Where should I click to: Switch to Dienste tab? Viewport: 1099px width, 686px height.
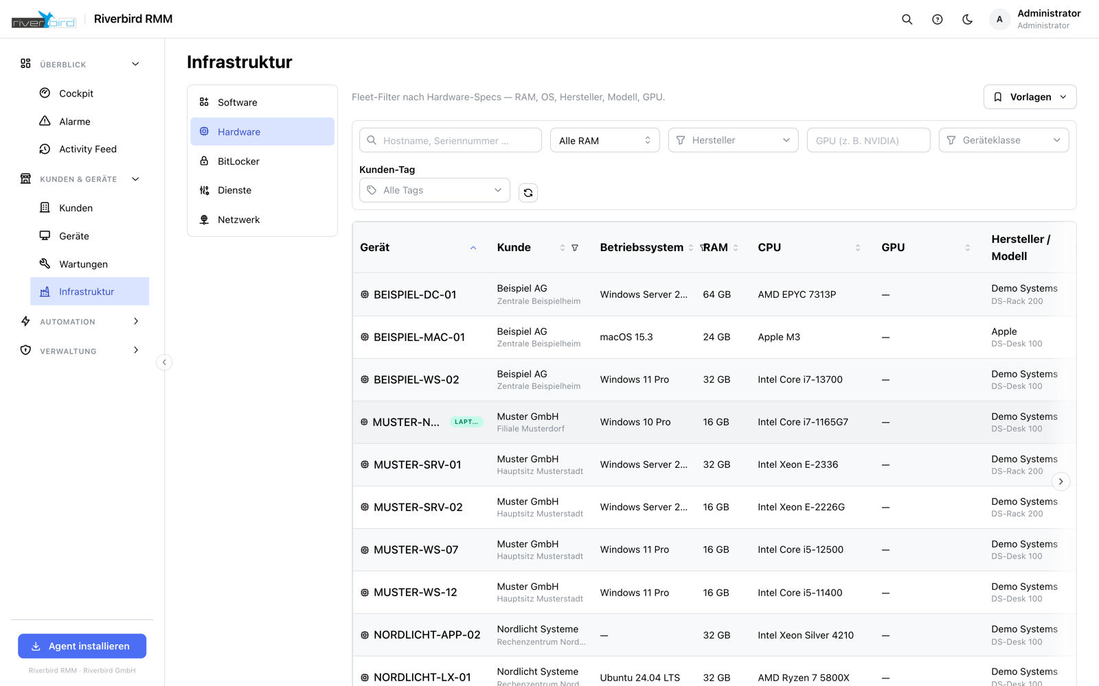click(262, 190)
